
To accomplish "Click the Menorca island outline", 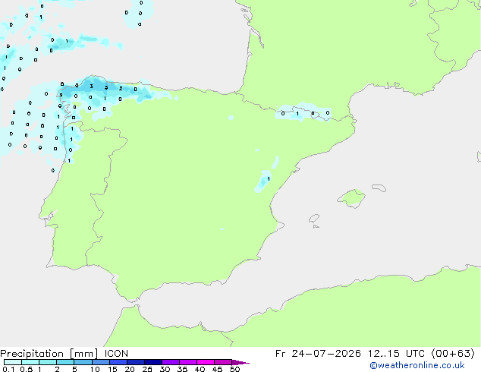I will (x=379, y=188).
